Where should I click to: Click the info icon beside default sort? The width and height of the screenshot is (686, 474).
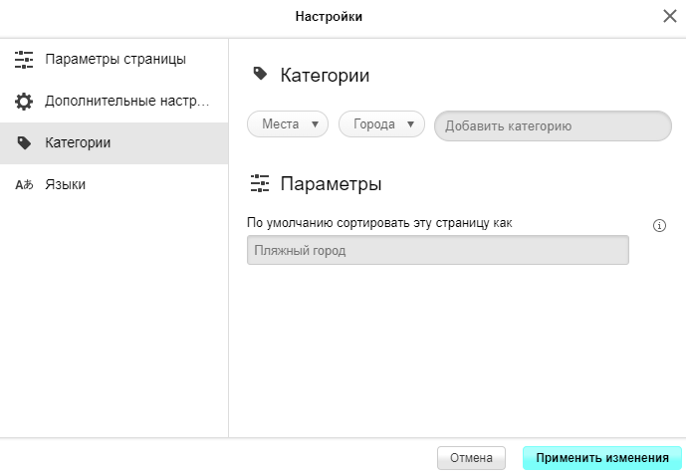(659, 225)
